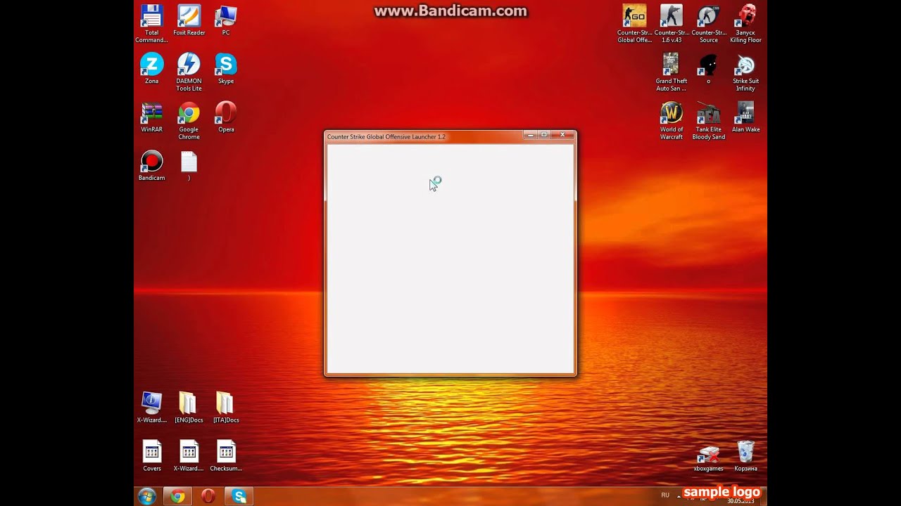This screenshot has height=506, width=901.
Task: Select World of Warcraft shortcut
Action: tap(672, 120)
